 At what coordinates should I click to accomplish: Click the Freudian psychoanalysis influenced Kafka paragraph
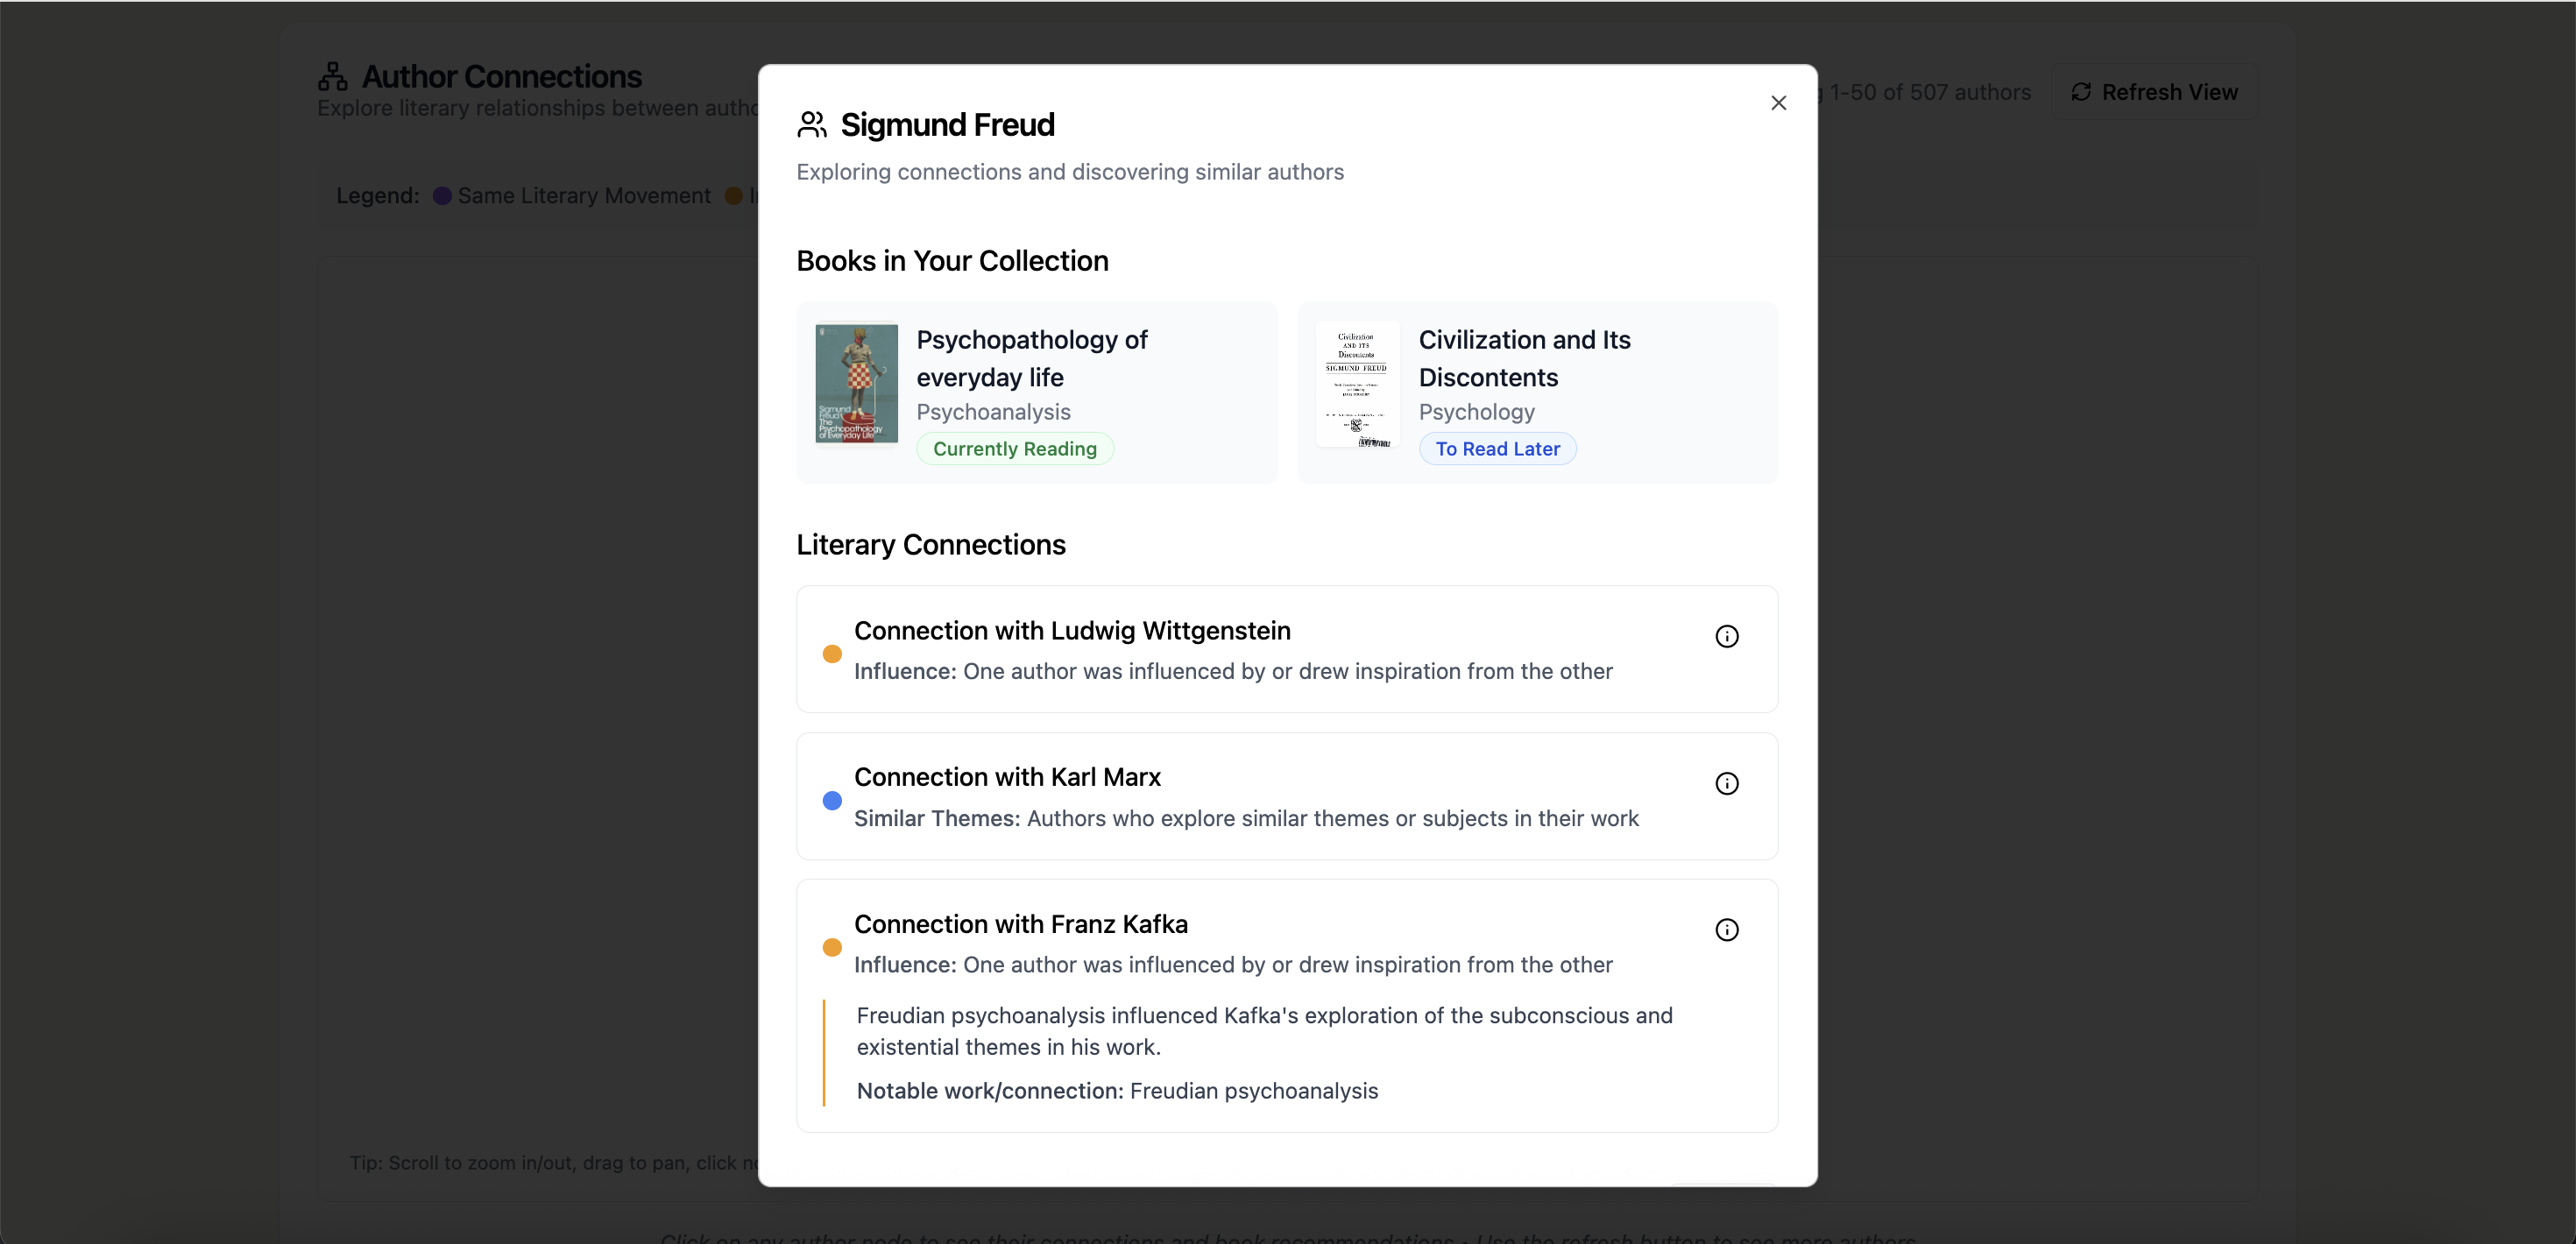[x=1264, y=1031]
